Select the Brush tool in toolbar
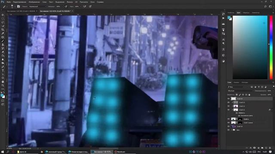This screenshot has width=275, height=154. pos(3,41)
